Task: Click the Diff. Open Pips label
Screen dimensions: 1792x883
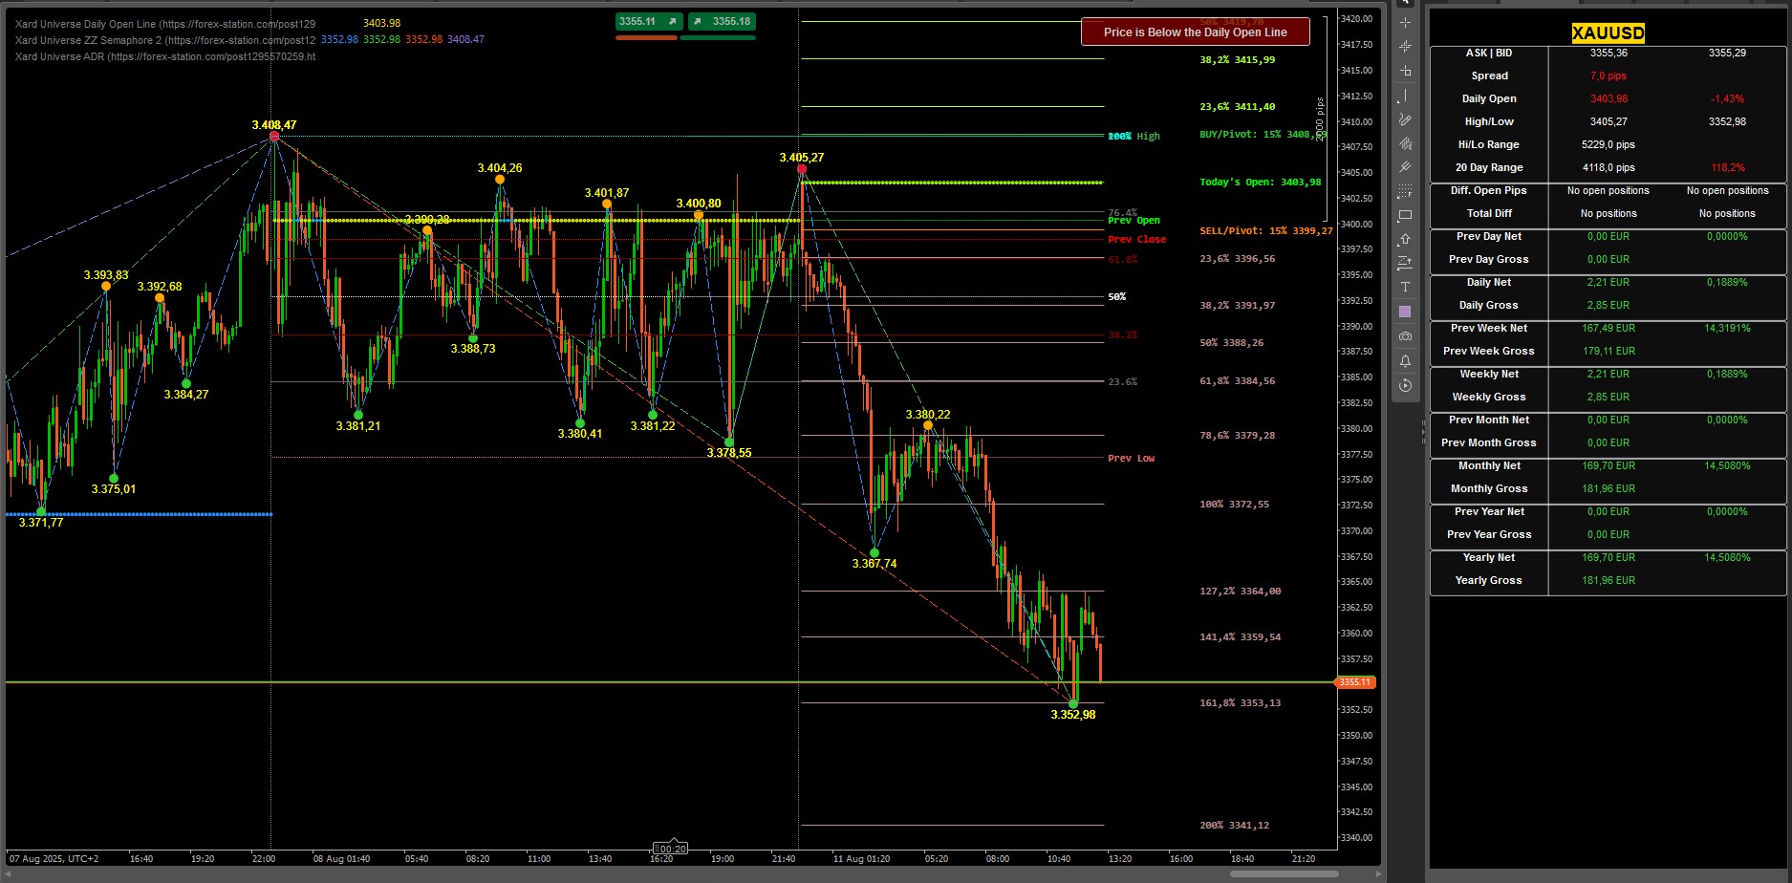Action: pyautogui.click(x=1488, y=190)
